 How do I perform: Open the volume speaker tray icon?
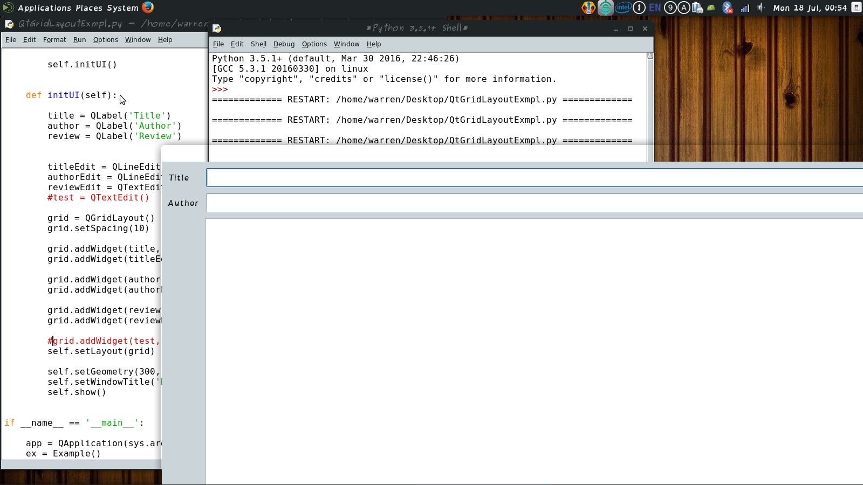click(x=761, y=8)
